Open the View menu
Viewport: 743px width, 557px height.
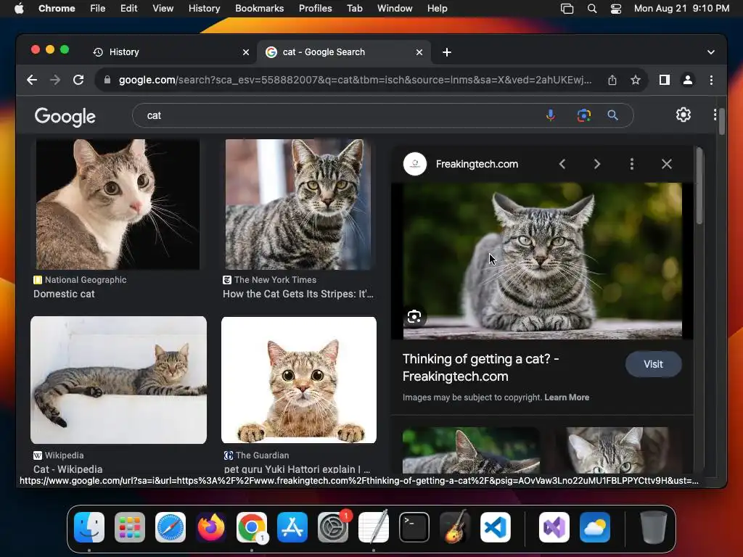click(x=163, y=8)
